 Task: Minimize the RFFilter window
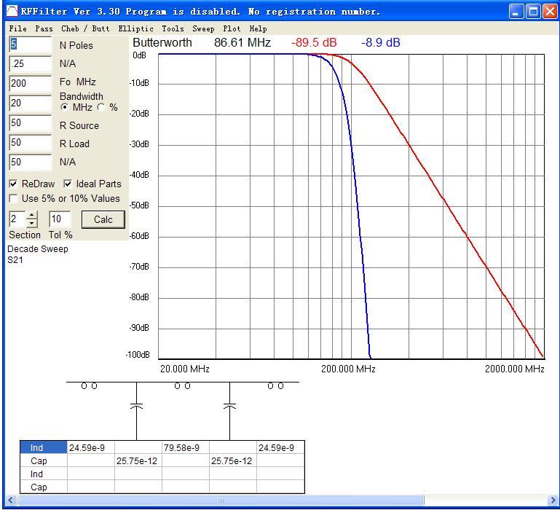(516, 12)
